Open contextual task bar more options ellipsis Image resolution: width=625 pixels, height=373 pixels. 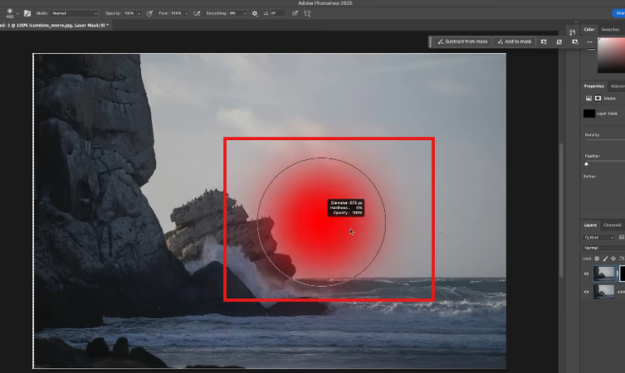[x=589, y=41]
